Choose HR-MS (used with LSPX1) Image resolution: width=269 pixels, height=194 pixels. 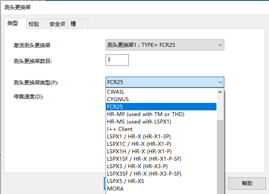click(x=161, y=122)
